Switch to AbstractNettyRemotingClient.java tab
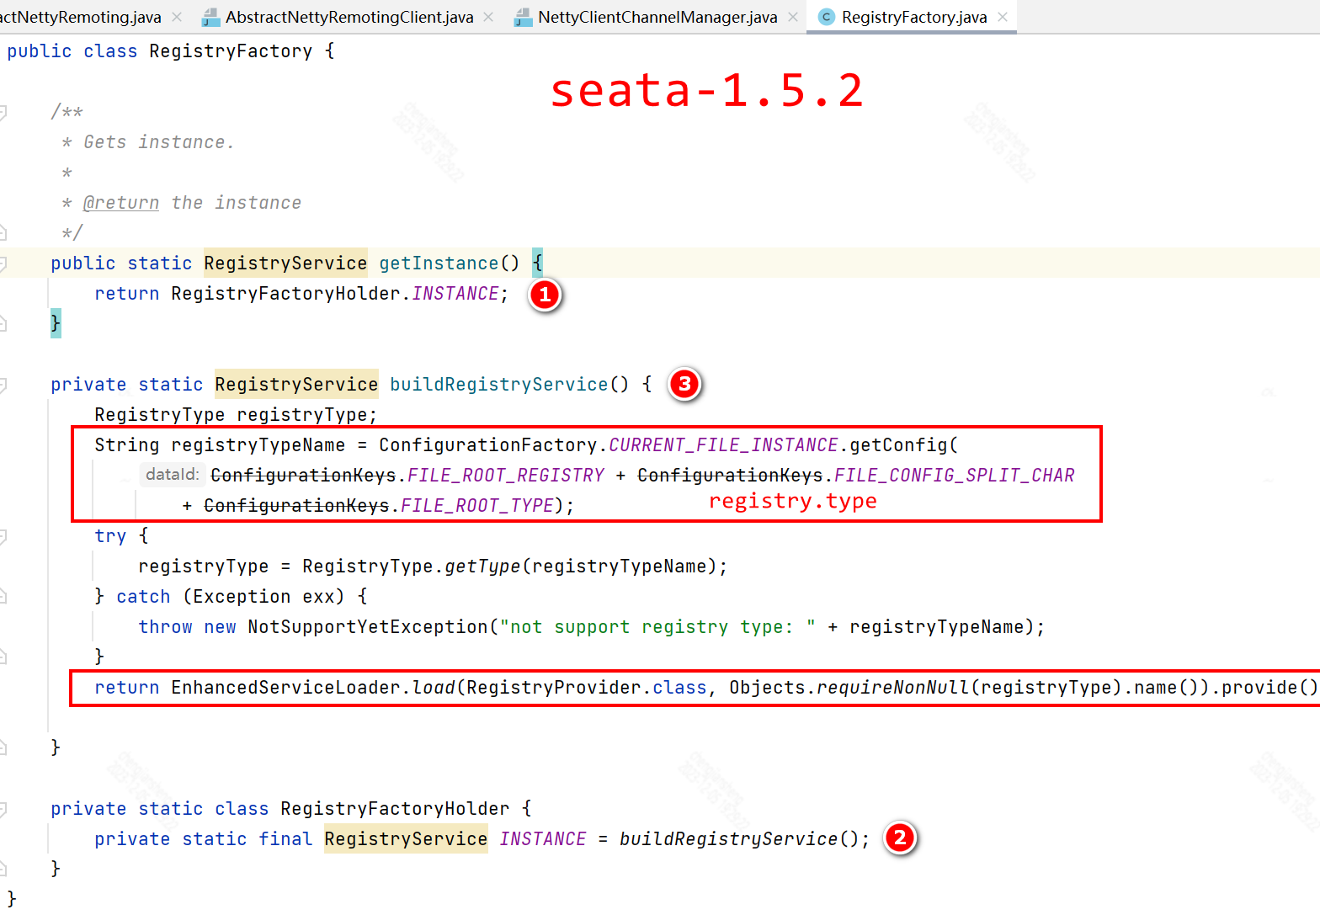This screenshot has width=1320, height=915. pos(349,17)
